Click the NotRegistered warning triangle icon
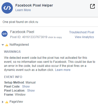This screenshot has height=109, width=98. [7, 45]
